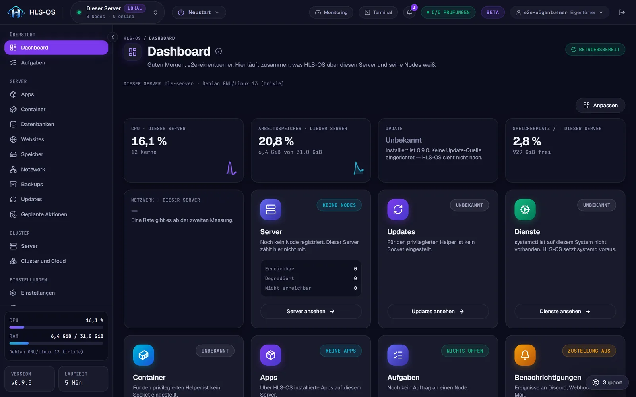Click the 20,8 % memory value
Viewport: 636px width, 397px height.
[x=276, y=141]
